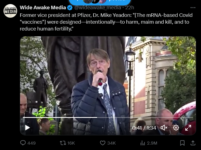Screen dimensions: 201x150
Task: Click the Wide Awake Media avatar
Action: click(10, 11)
